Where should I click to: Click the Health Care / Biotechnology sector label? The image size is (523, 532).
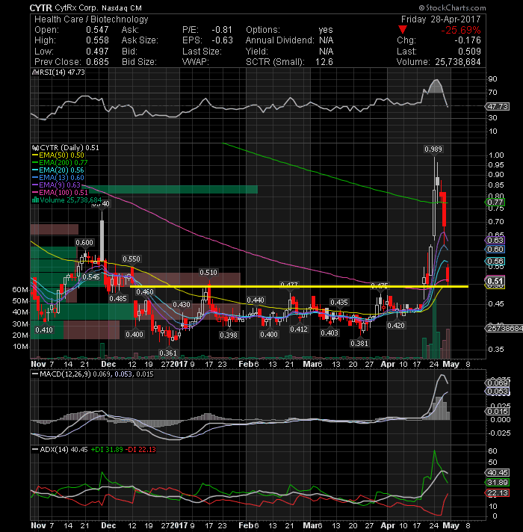91,19
